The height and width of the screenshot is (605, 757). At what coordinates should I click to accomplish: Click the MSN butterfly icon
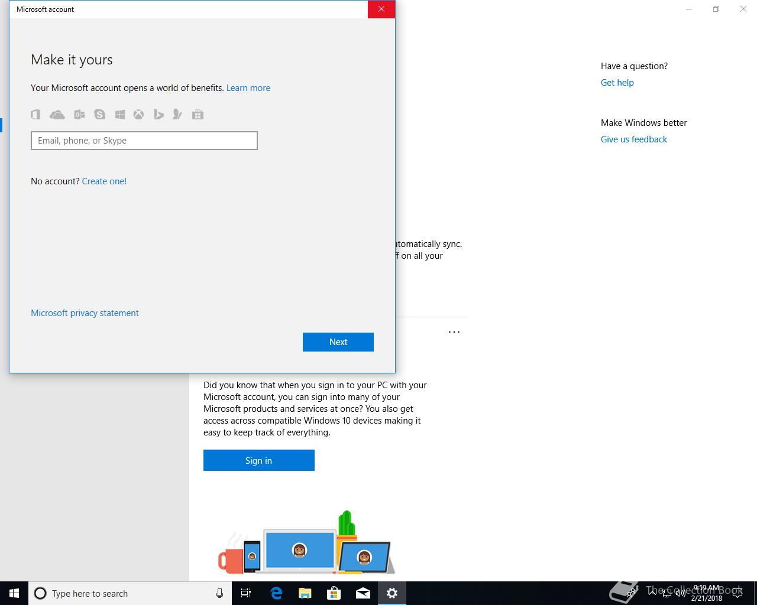[x=177, y=115]
